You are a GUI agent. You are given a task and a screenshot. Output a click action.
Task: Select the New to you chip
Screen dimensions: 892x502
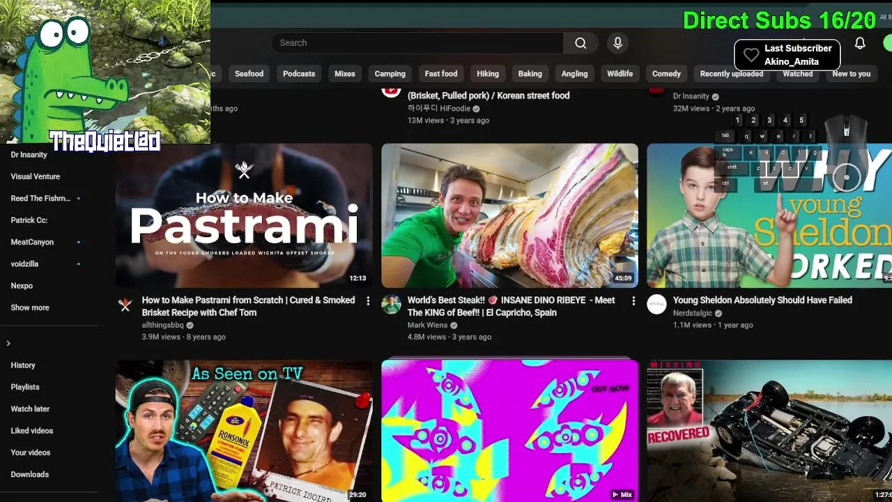pos(851,73)
